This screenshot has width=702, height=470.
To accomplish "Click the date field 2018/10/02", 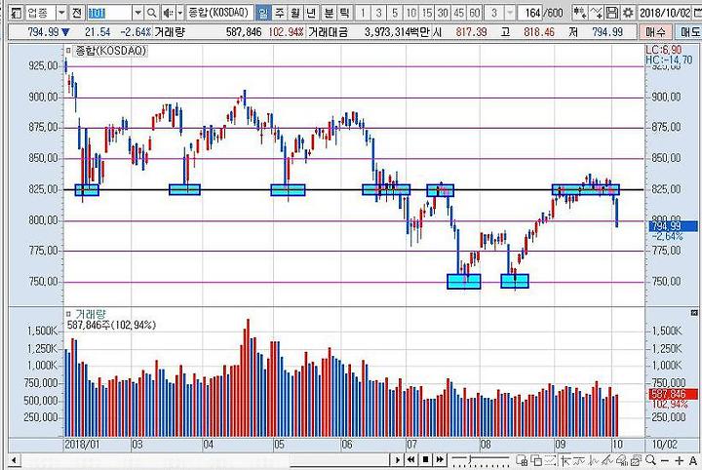I will coord(664,13).
